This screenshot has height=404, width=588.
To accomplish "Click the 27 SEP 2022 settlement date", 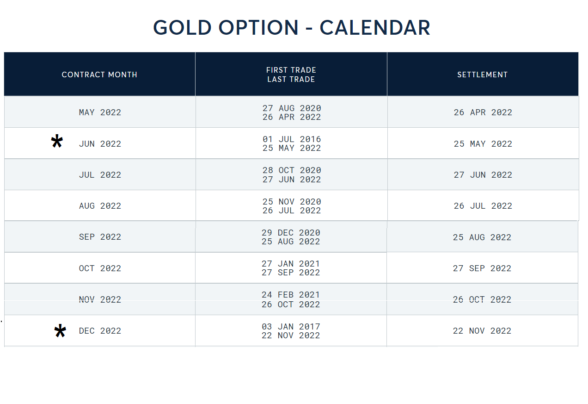I will (482, 268).
